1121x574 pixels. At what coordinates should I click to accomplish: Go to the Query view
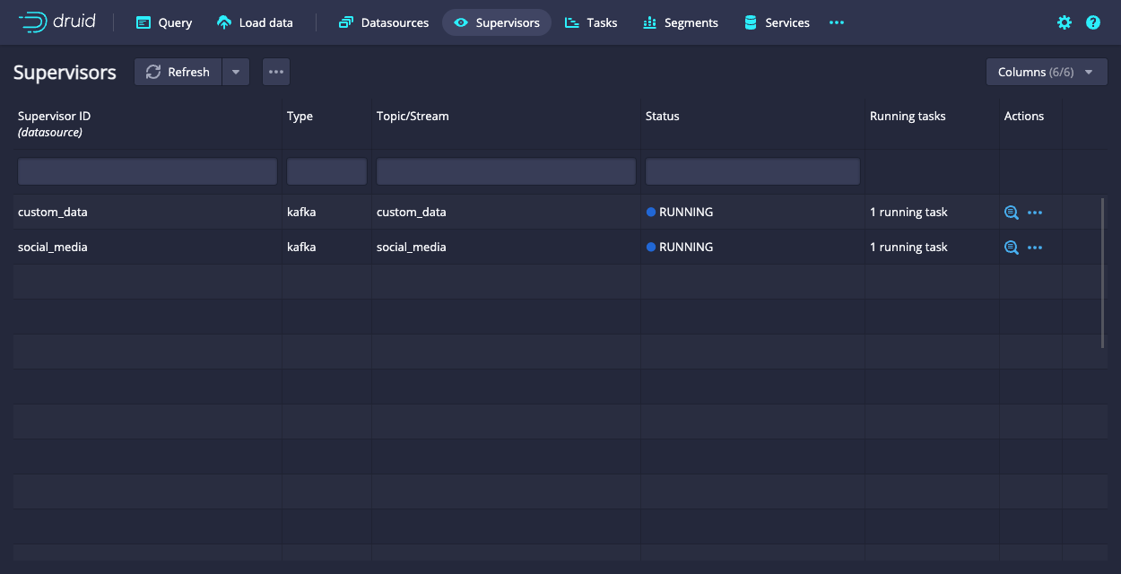pos(164,22)
